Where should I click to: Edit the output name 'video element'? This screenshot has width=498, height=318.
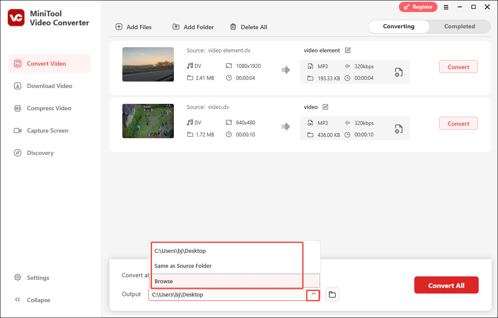[x=348, y=50]
